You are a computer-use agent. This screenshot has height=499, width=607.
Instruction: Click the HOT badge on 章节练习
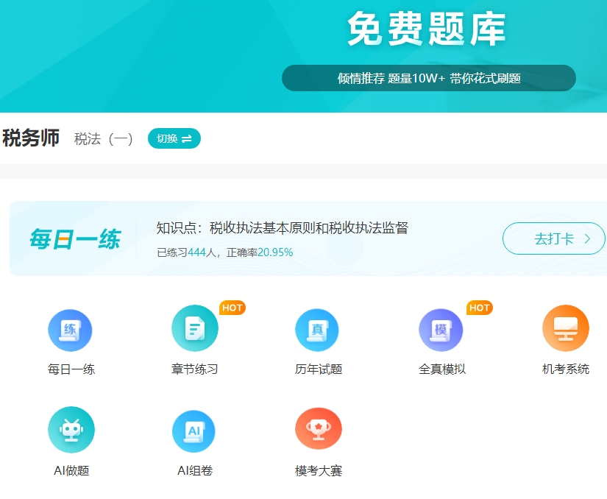(x=232, y=308)
